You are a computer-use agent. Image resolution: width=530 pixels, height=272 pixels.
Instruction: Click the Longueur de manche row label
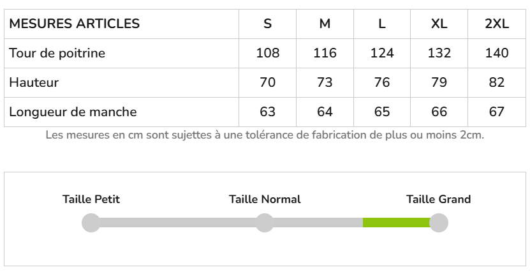(73, 112)
